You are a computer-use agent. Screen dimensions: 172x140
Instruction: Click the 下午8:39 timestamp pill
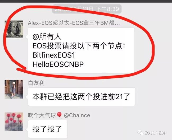(87, 9)
